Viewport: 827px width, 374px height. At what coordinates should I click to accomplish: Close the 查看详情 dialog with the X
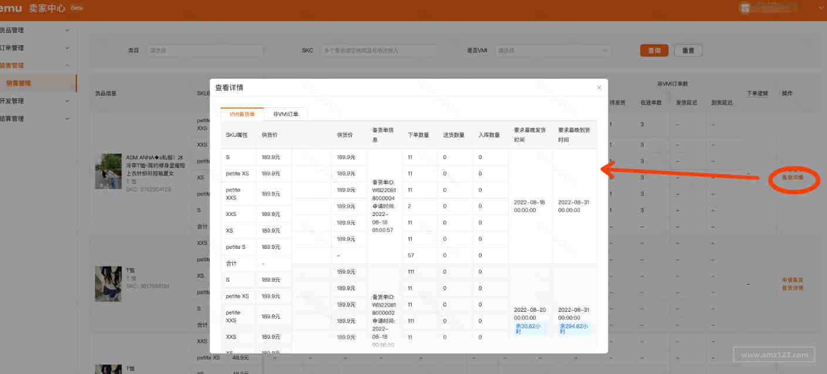click(599, 88)
